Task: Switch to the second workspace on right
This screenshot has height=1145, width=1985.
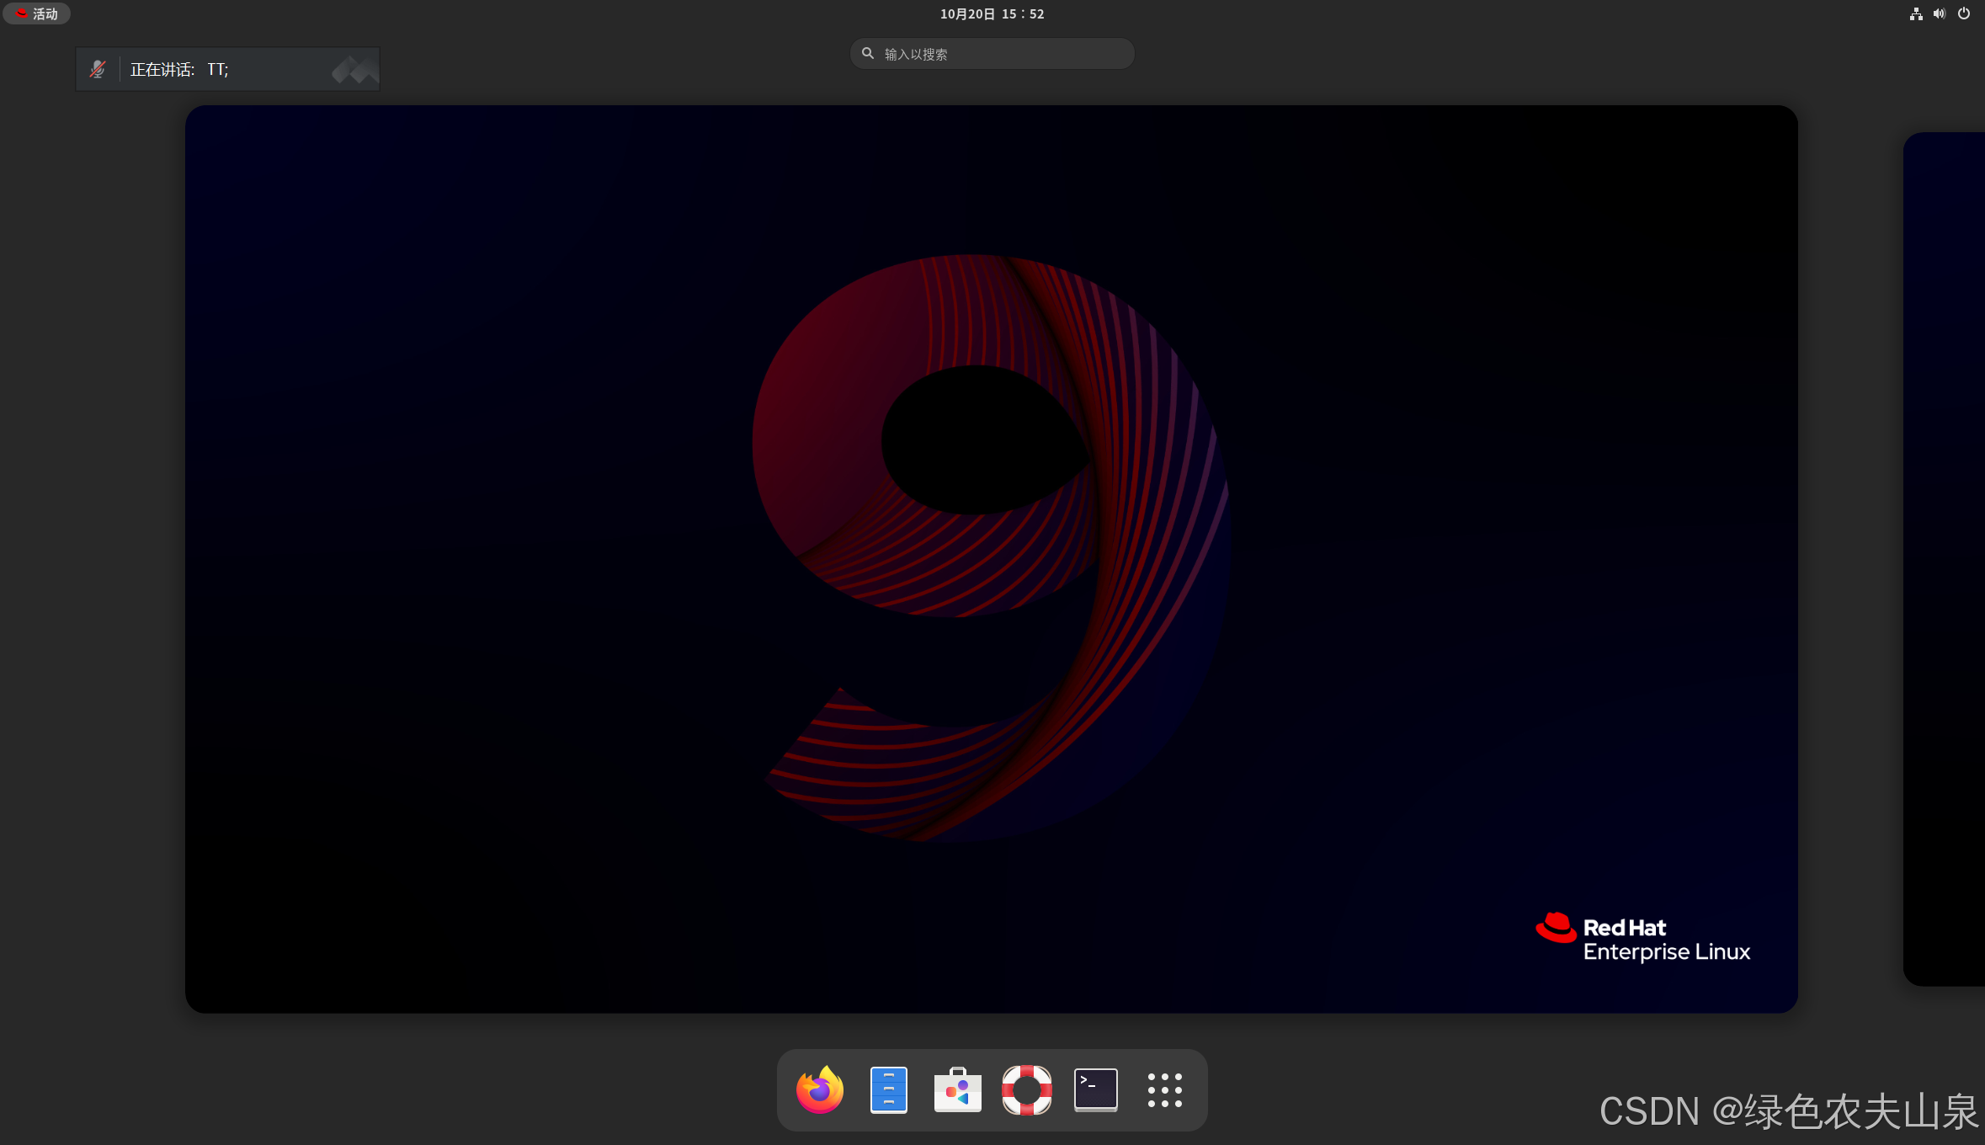Action: 1945,558
